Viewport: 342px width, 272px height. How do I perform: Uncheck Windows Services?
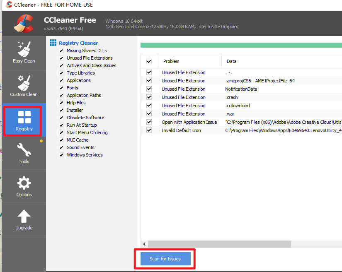[x=61, y=155]
